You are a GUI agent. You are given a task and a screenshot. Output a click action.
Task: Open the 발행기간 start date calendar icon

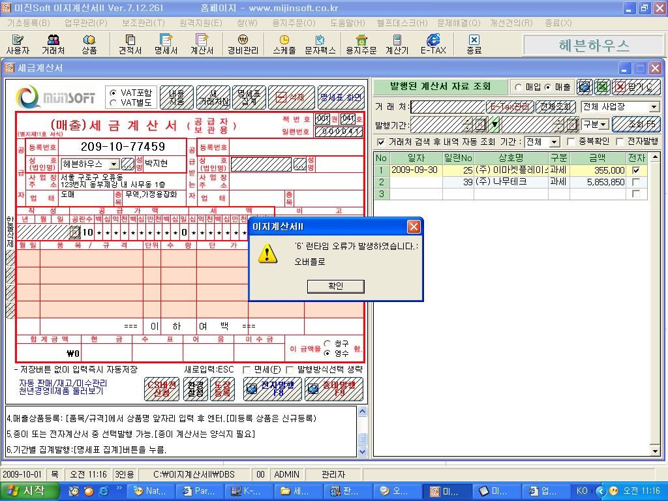[480, 125]
